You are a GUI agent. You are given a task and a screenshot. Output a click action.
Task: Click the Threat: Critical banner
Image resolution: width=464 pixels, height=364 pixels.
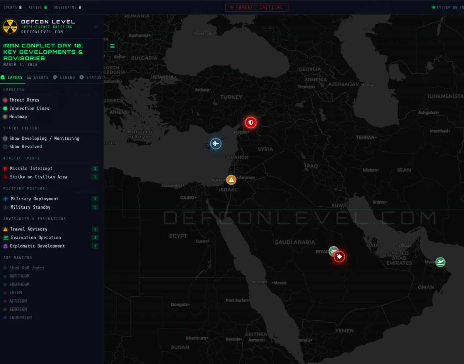257,7
